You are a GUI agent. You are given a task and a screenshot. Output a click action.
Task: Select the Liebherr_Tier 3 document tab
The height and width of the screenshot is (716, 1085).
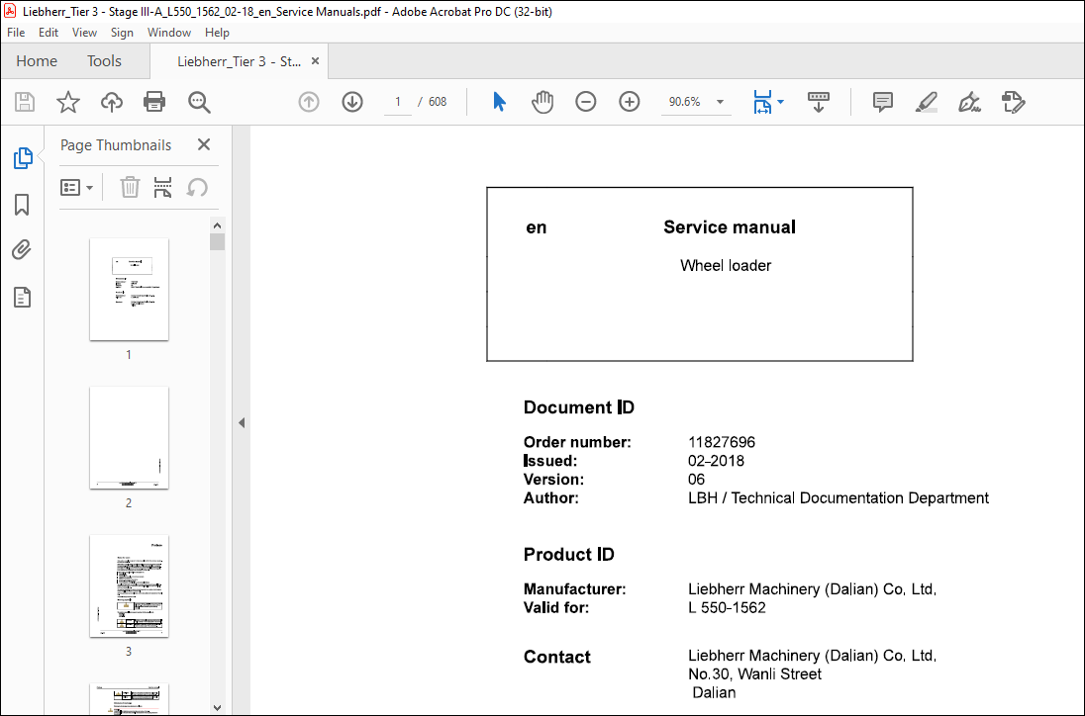[x=239, y=61]
